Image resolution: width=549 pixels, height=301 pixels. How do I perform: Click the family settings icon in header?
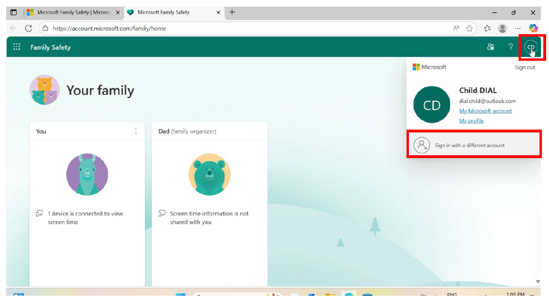click(491, 47)
